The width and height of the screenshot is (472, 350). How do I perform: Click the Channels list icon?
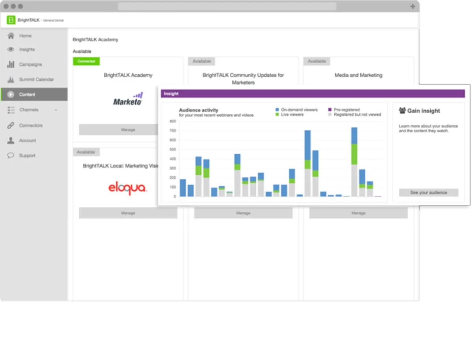point(11,110)
